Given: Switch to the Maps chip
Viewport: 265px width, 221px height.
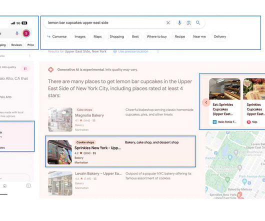Looking at the screenshot, I should click(x=97, y=36).
